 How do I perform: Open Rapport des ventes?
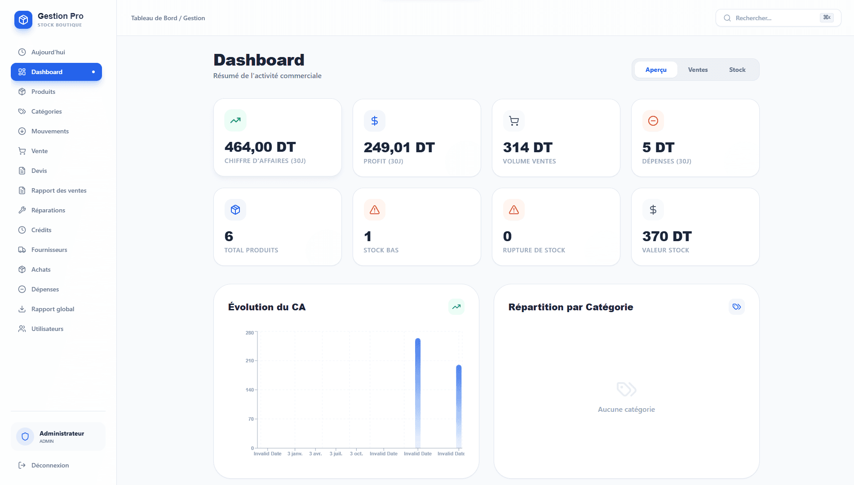[56, 190]
